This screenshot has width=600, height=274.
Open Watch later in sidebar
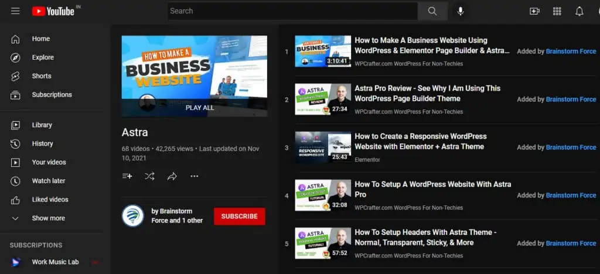(x=48, y=181)
